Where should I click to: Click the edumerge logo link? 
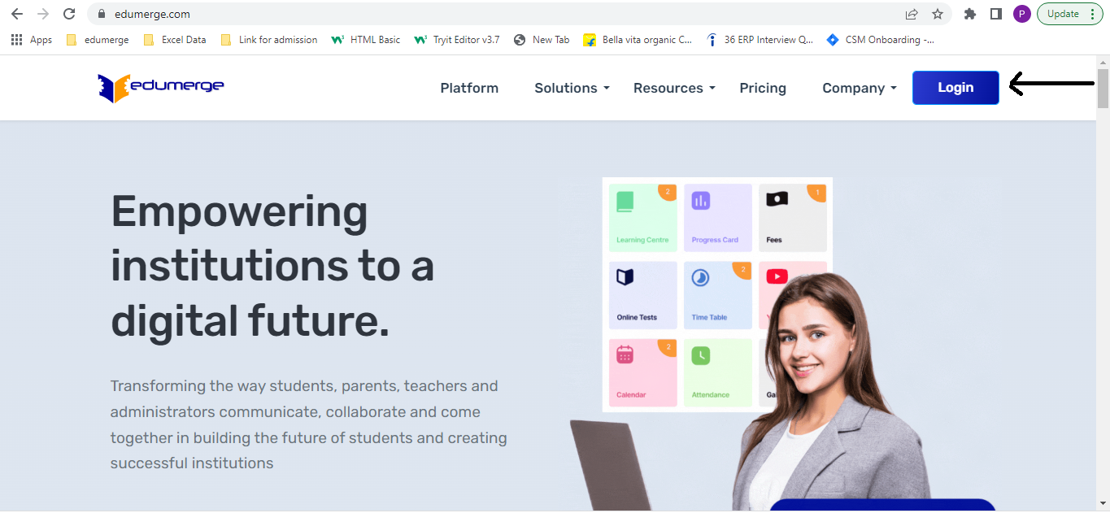[x=161, y=87]
